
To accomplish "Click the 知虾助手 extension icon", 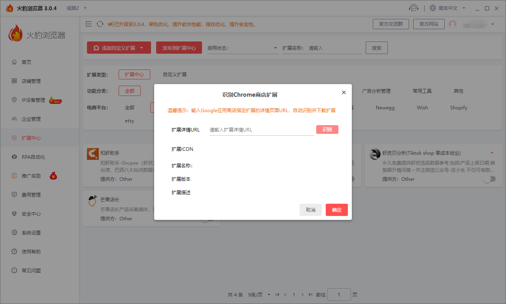I will click(93, 154).
